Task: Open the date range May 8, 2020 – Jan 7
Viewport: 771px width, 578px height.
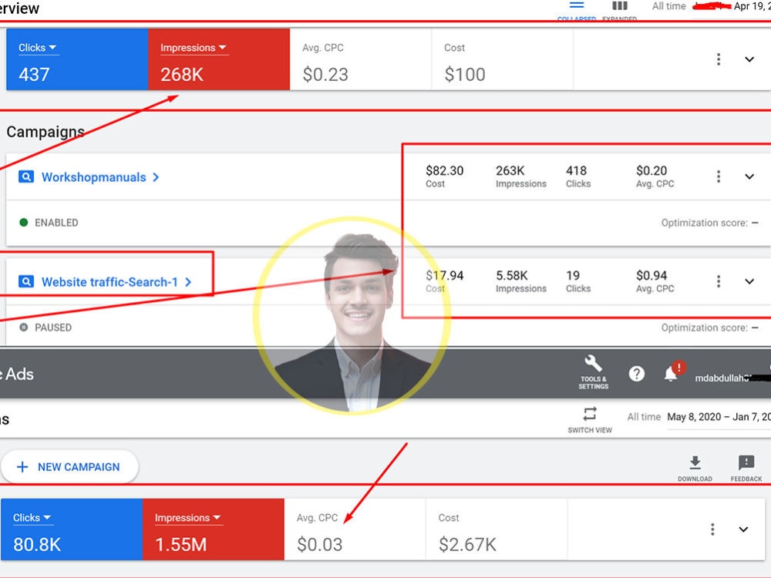Action: [x=719, y=417]
